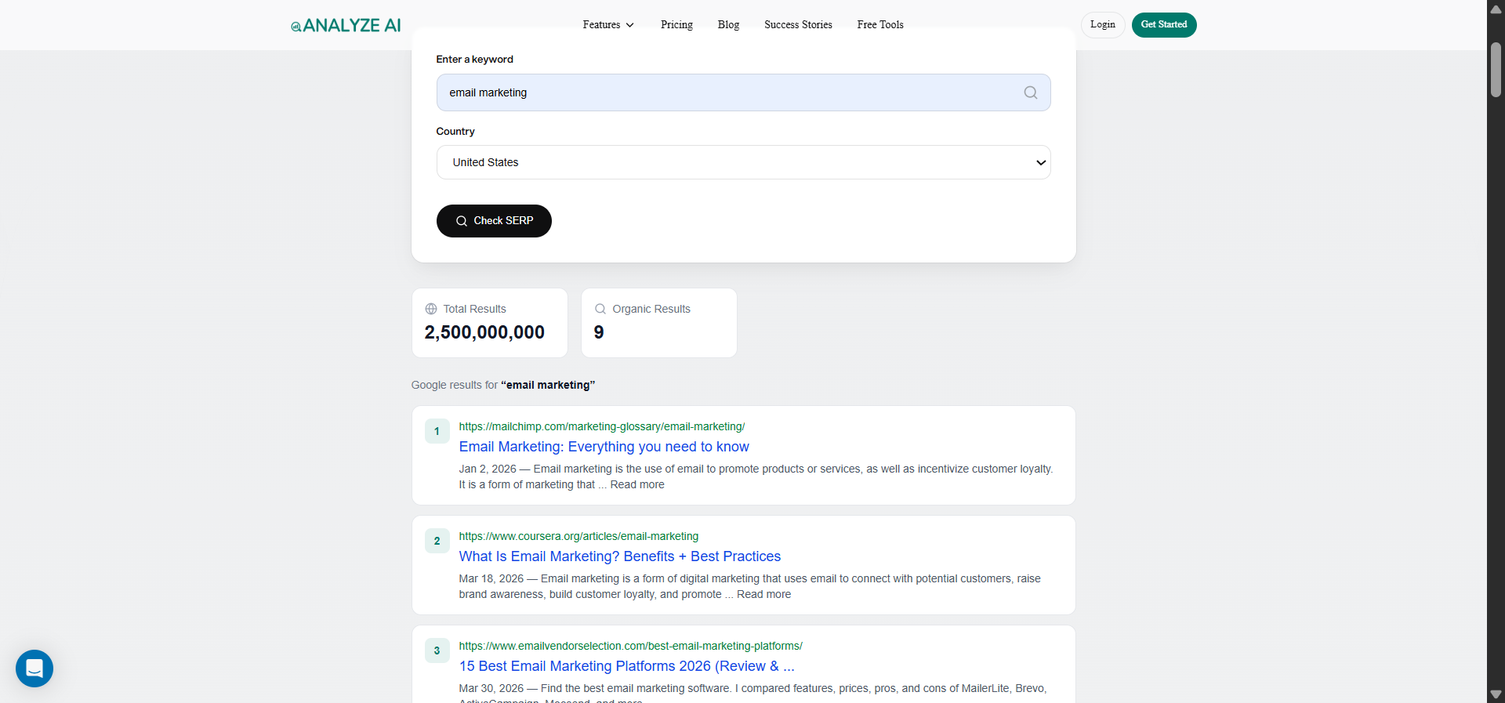Click Read more on Mailchimp result
The height and width of the screenshot is (703, 1505).
point(637,485)
